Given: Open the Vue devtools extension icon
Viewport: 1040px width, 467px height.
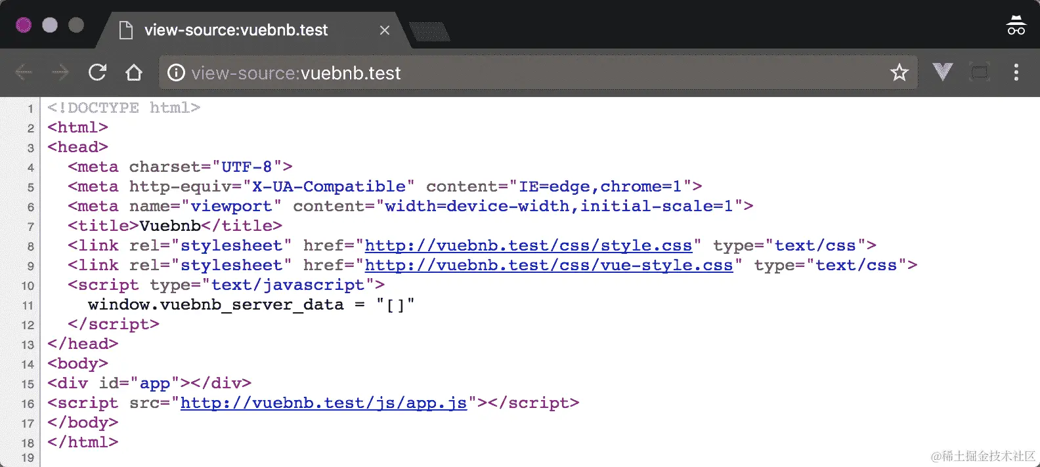Looking at the screenshot, I should pyautogui.click(x=943, y=71).
